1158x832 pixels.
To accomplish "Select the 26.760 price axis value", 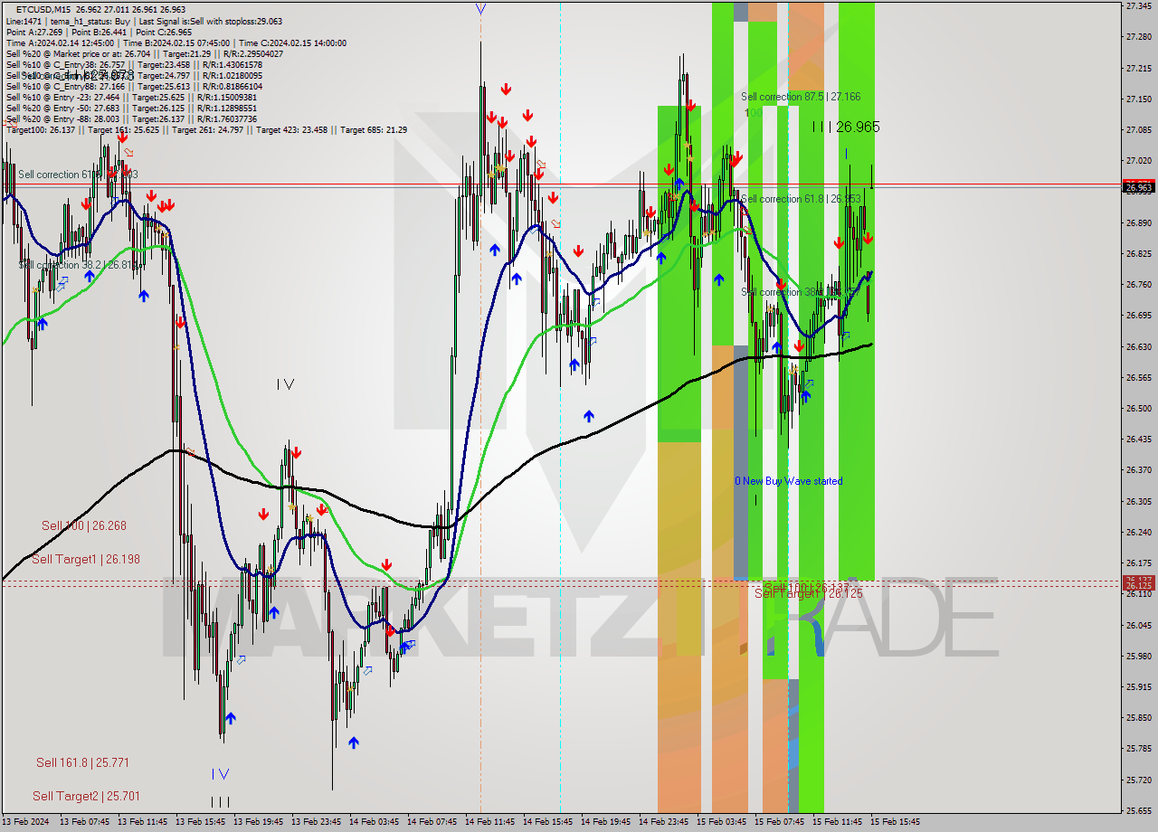I will click(x=1138, y=284).
